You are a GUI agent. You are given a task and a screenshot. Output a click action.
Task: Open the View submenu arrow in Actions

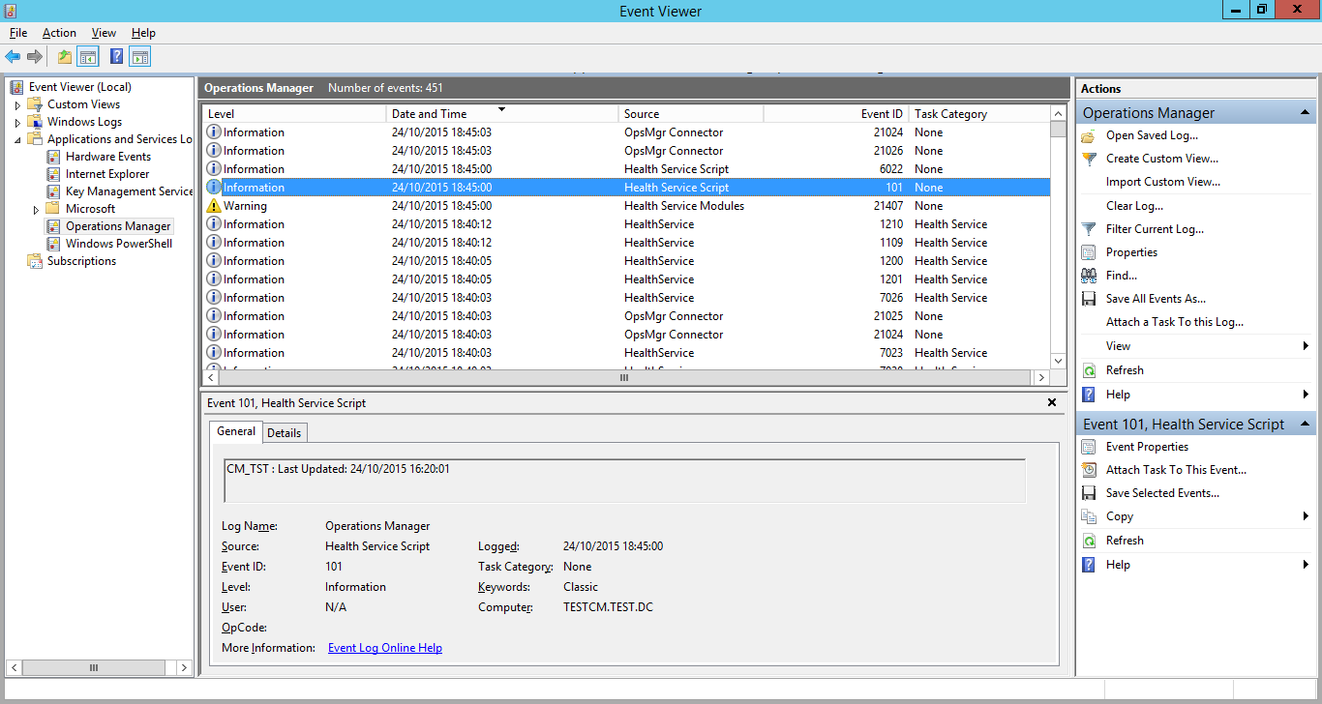pos(1306,346)
